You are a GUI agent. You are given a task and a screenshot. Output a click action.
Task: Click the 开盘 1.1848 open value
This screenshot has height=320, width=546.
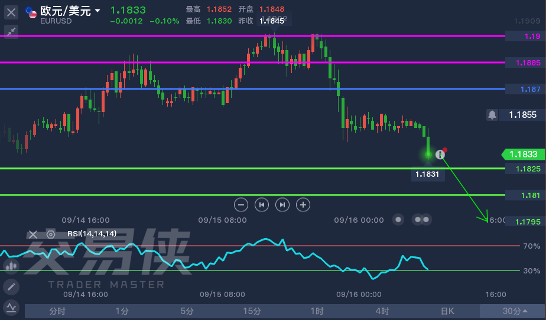tap(272, 9)
